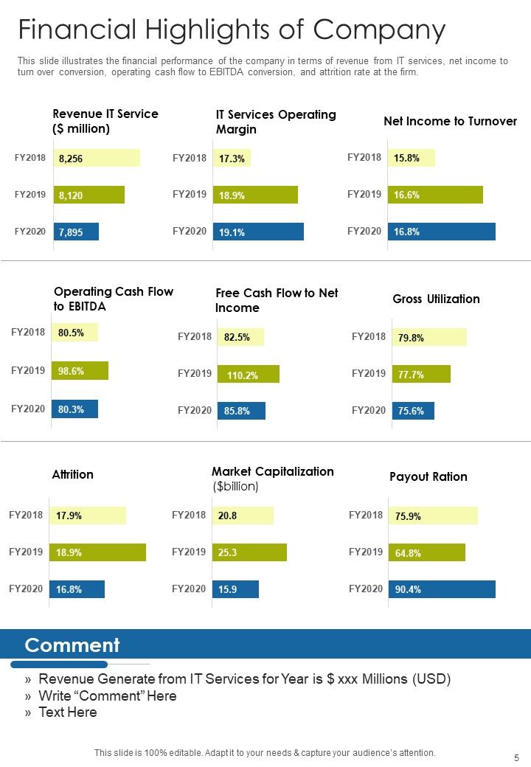Screen dimensions: 531x767
Task: Select the green 8,120 revenue bar
Action: pos(89,195)
